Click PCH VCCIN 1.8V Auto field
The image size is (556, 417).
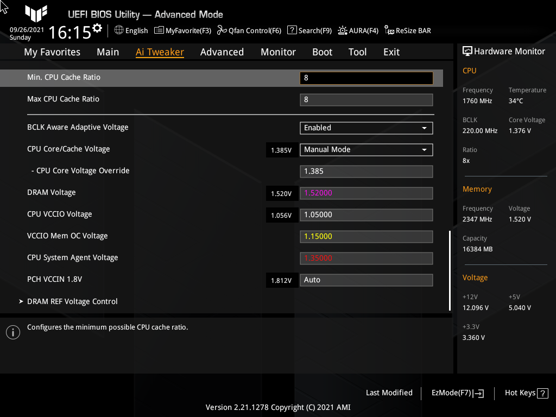click(x=367, y=280)
